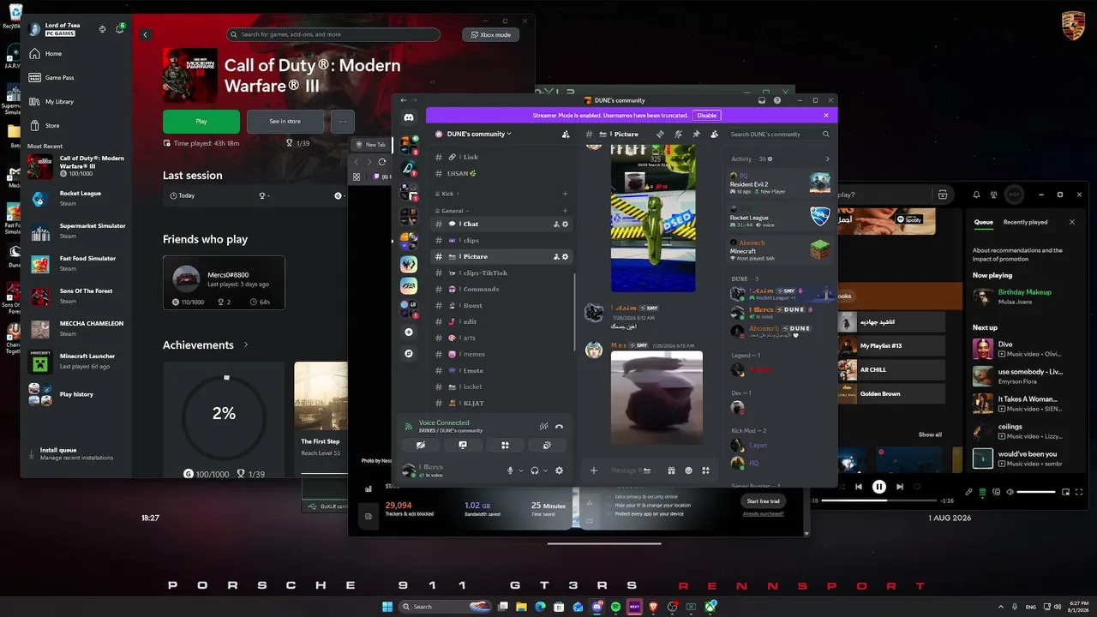Image resolution: width=1097 pixels, height=617 pixels.
Task: Adjust Spotify volume slider
Action: (1036, 492)
